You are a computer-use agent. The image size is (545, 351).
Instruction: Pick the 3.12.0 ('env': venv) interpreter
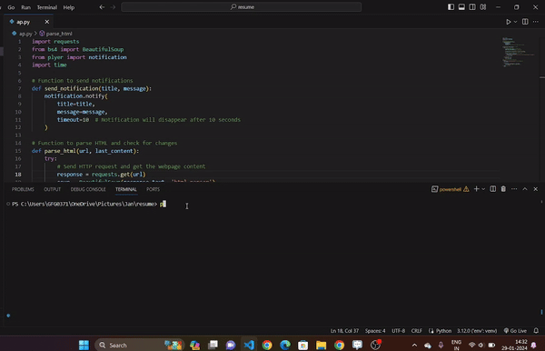(477, 331)
